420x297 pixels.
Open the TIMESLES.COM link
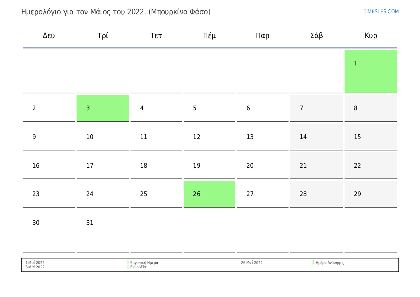point(381,11)
